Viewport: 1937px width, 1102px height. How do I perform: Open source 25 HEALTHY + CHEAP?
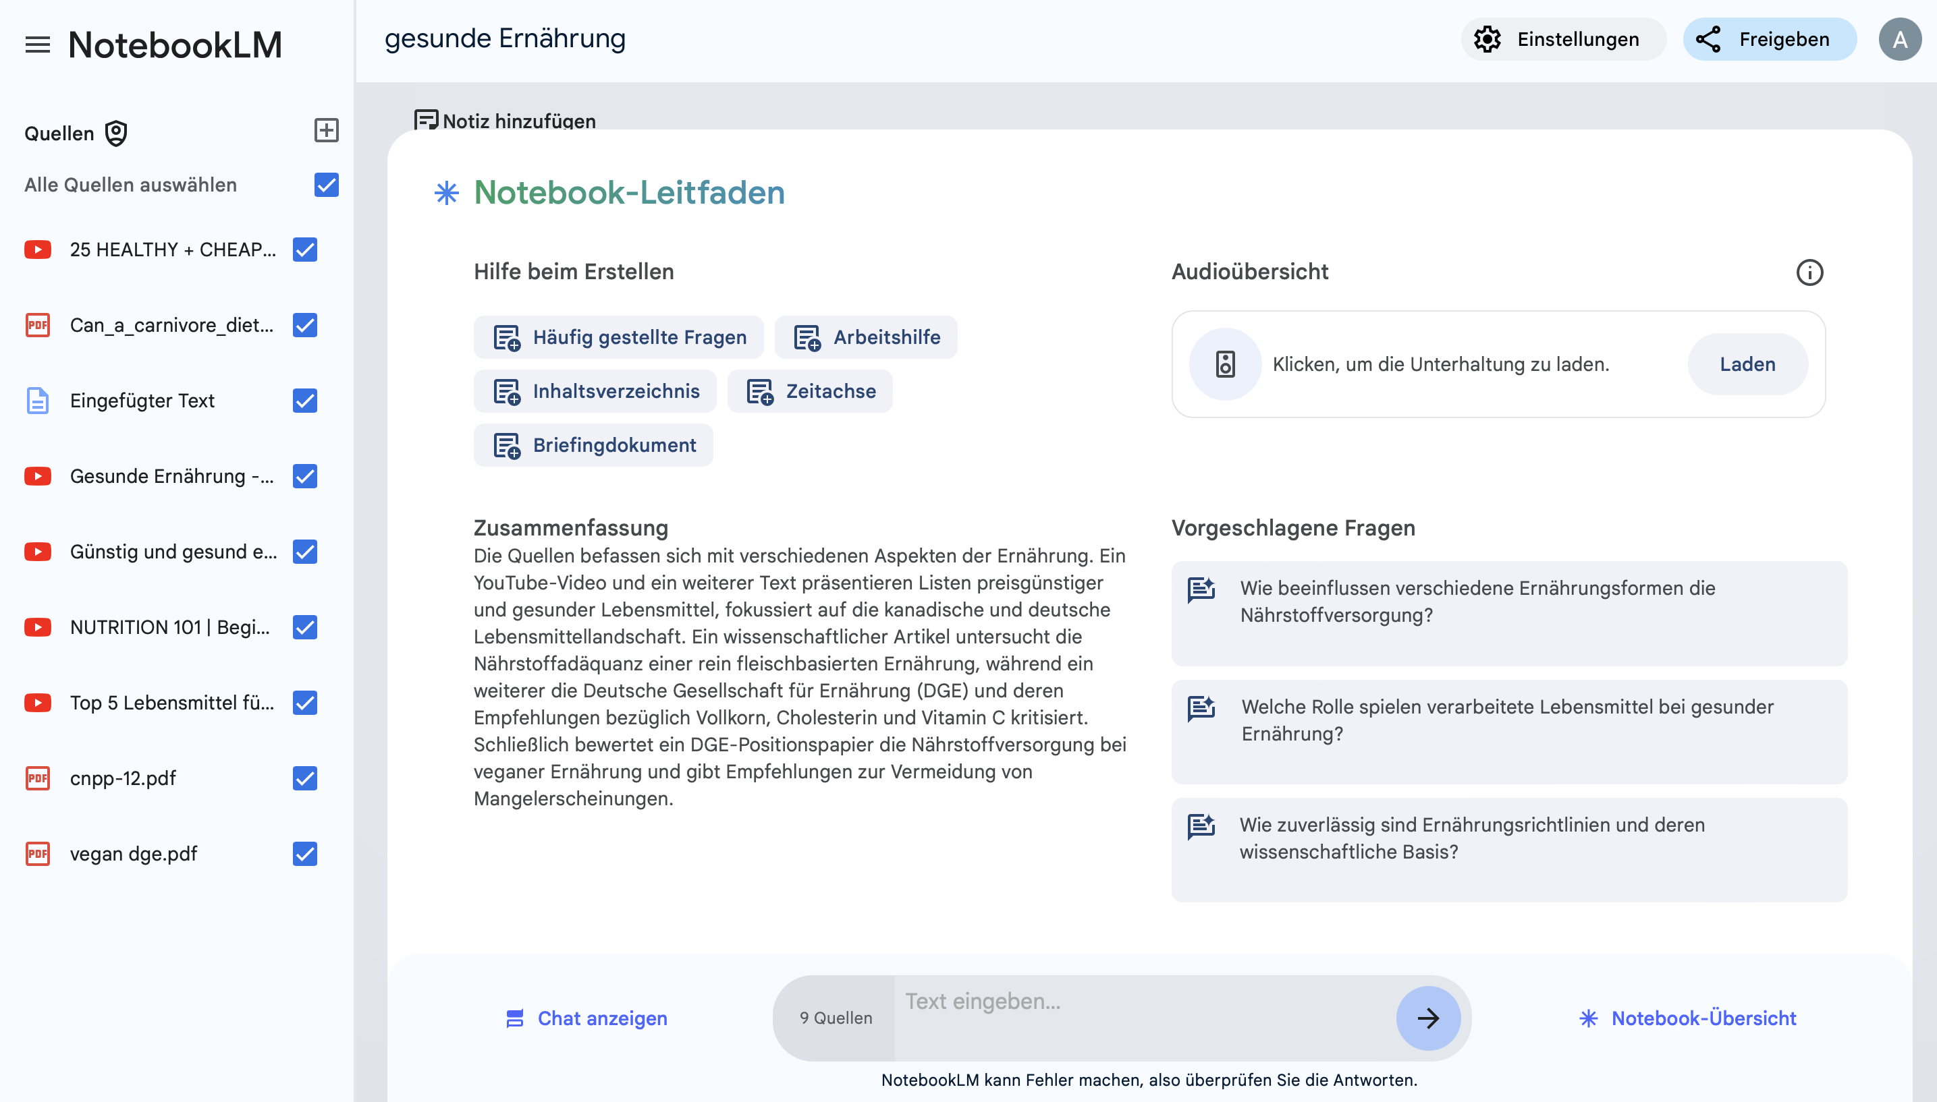[x=173, y=250]
